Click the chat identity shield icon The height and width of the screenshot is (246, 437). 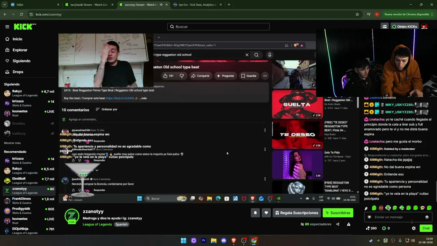click(369, 217)
